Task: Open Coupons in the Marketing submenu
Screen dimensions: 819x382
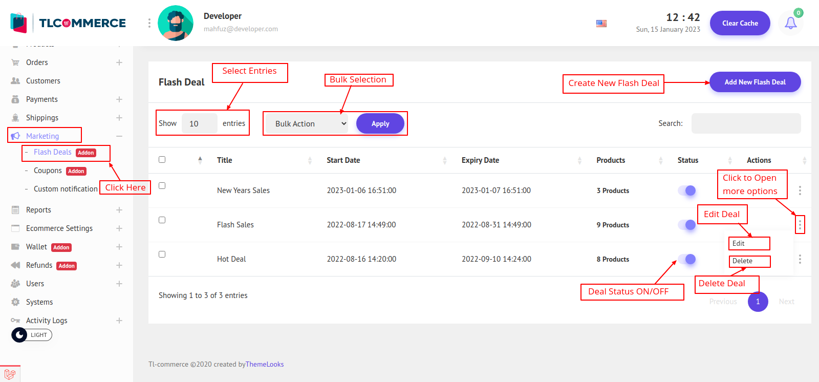Action: (48, 171)
